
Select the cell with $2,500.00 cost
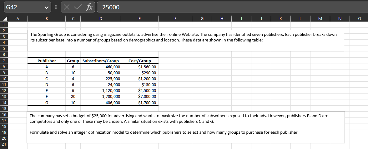(x=140, y=90)
